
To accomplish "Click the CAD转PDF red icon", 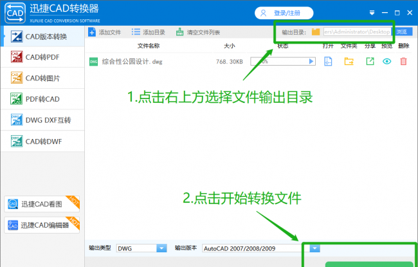I will (17, 57).
